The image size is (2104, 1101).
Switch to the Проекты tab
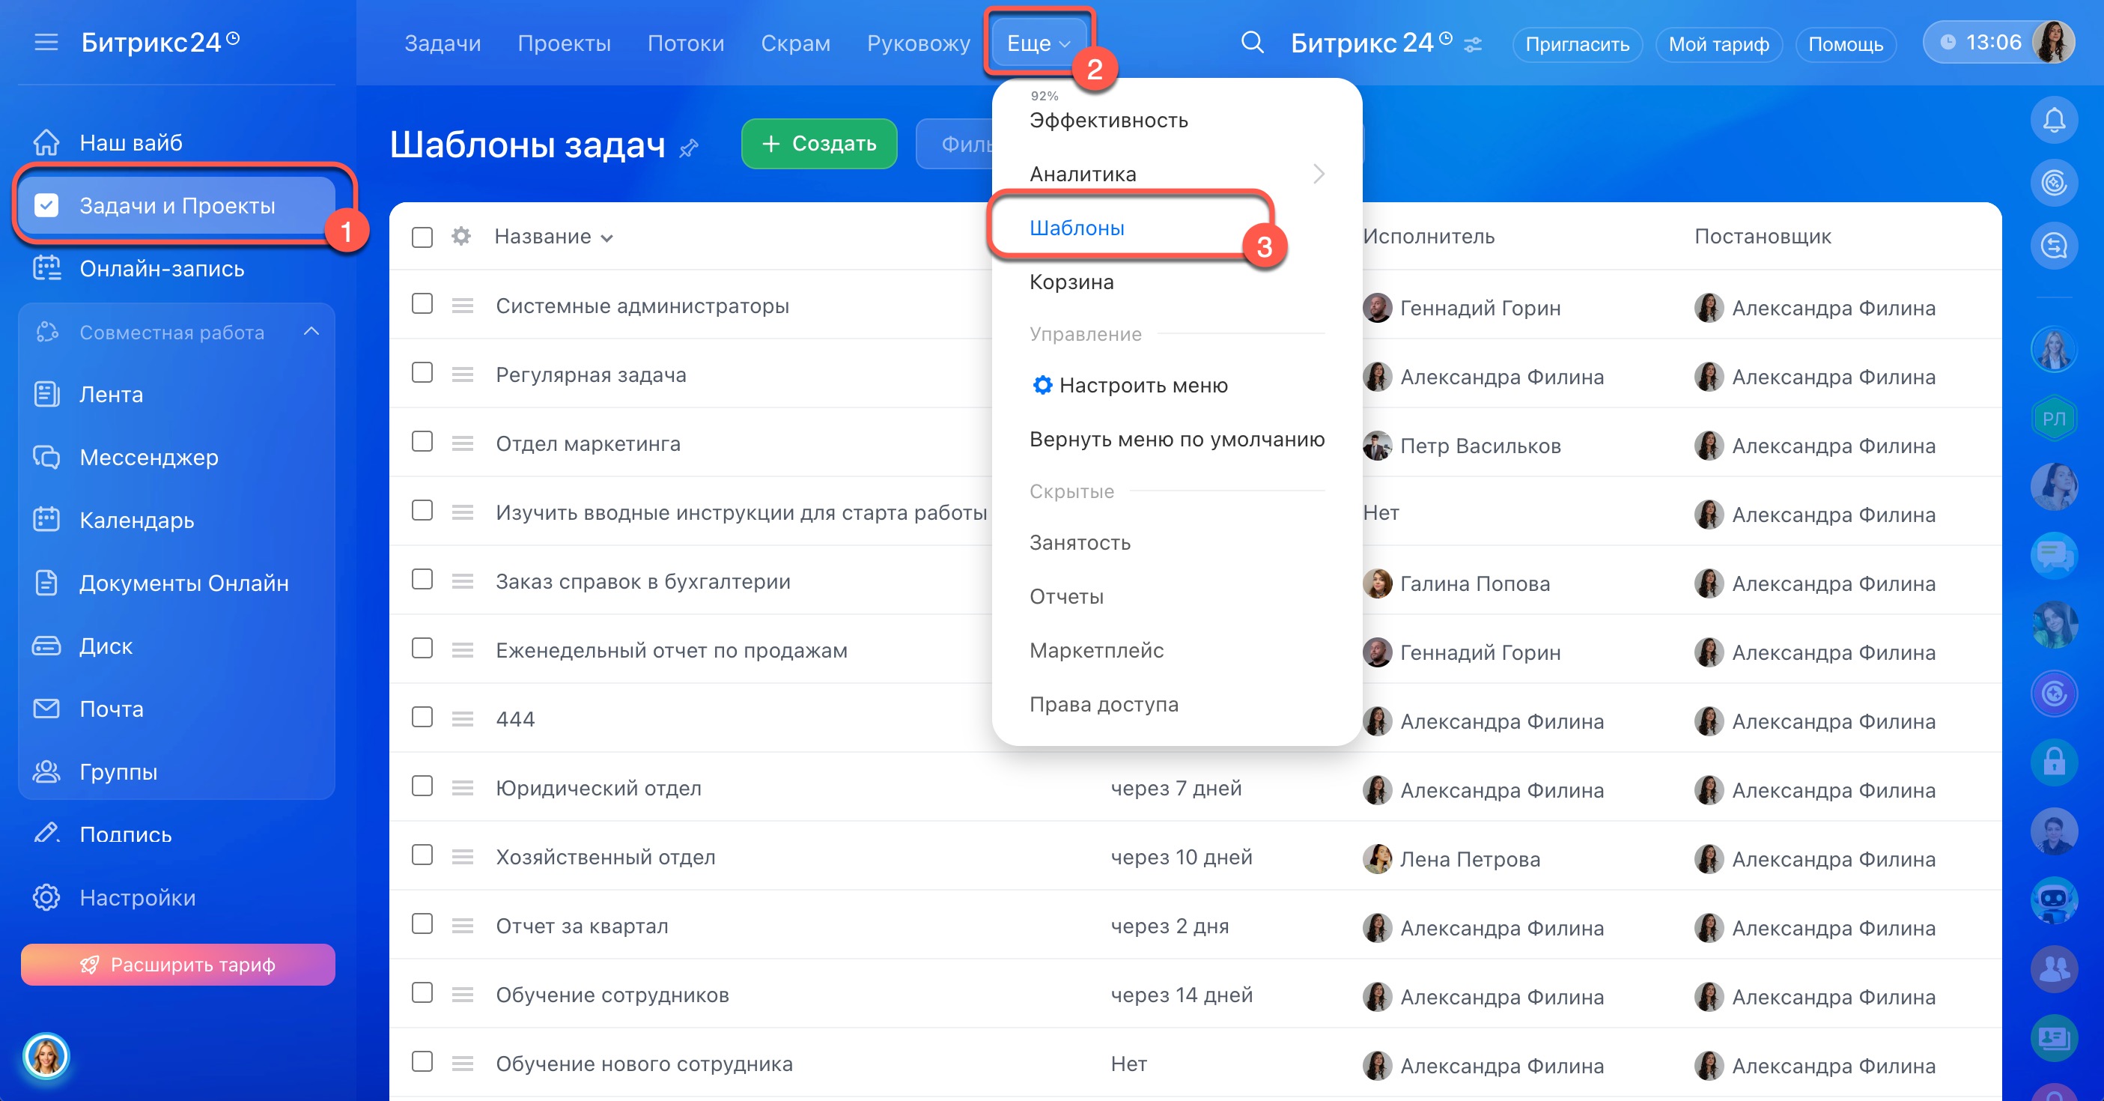click(x=564, y=43)
